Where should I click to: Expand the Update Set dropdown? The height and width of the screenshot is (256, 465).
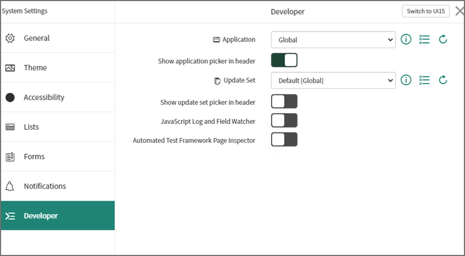(334, 80)
